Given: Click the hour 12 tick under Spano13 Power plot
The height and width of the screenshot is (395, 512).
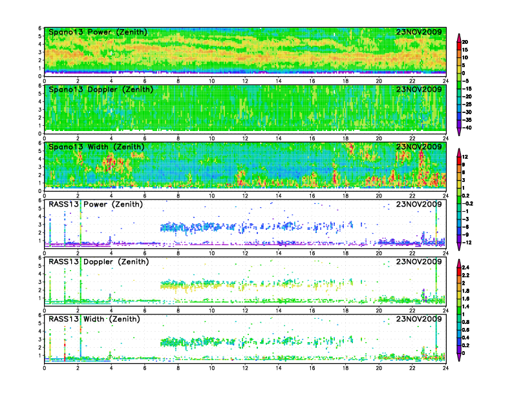Looking at the screenshot, I should (x=245, y=81).
